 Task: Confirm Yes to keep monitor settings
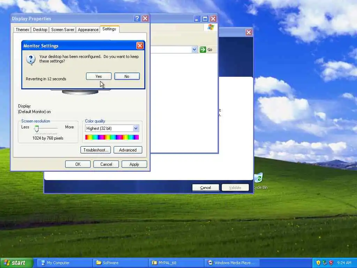click(x=99, y=76)
